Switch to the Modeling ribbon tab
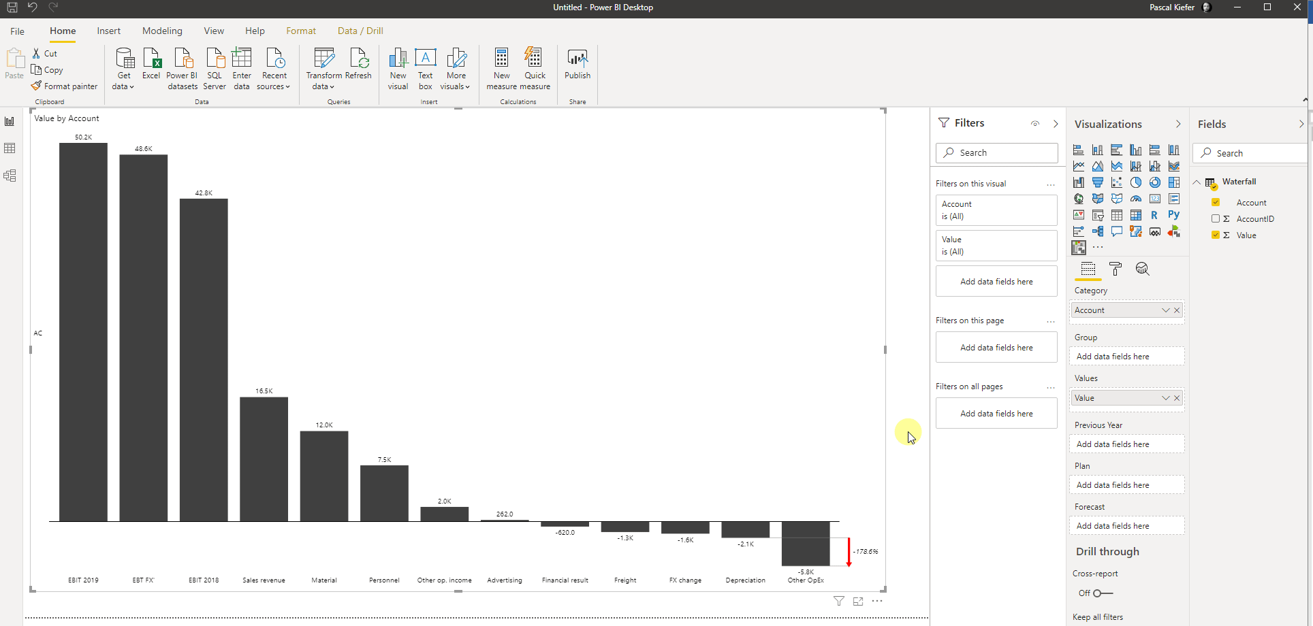 [161, 31]
